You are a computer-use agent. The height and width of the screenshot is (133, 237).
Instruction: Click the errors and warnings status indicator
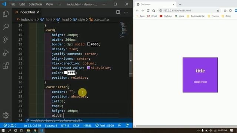coord(10,126)
